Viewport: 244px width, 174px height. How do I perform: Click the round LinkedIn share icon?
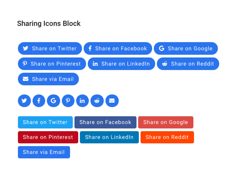[x=82, y=101]
